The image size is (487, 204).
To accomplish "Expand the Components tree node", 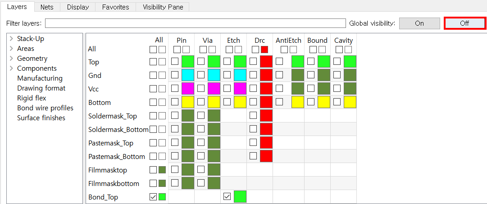I will pos(12,68).
